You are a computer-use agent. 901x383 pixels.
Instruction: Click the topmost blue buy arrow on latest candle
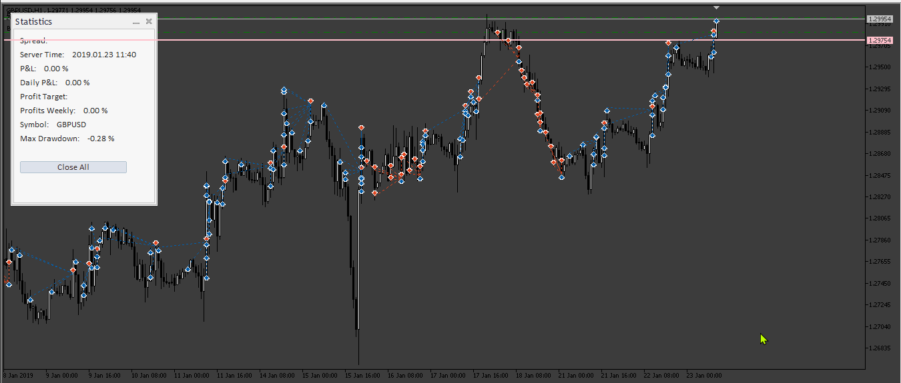point(716,21)
